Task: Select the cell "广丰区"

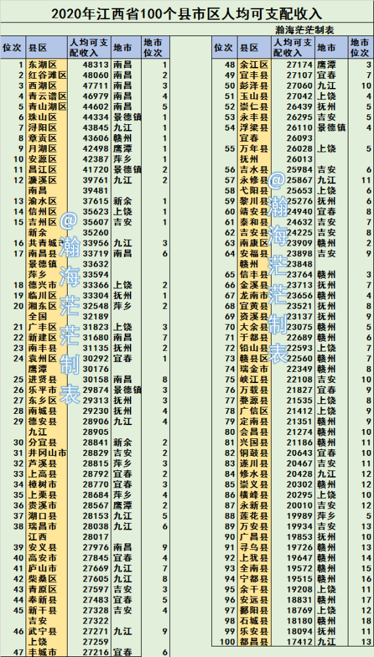Action: [42, 327]
